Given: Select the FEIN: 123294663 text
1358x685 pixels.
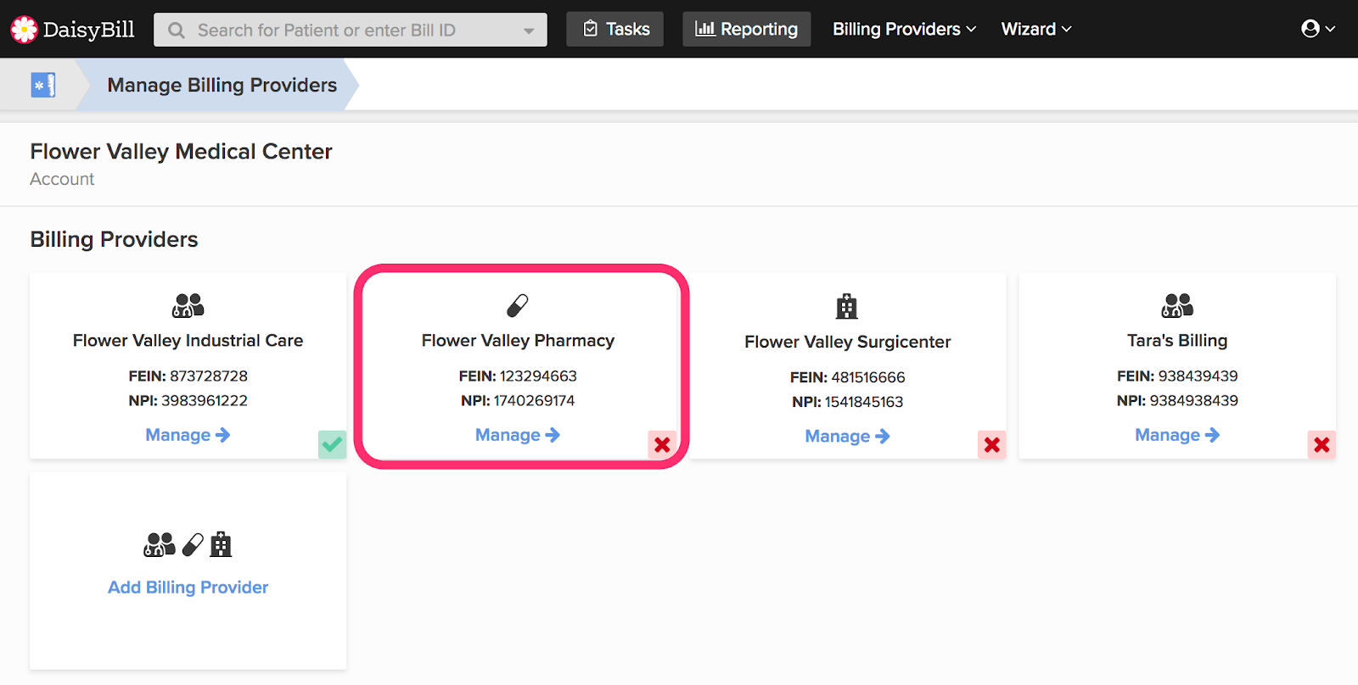Looking at the screenshot, I should coord(518,376).
